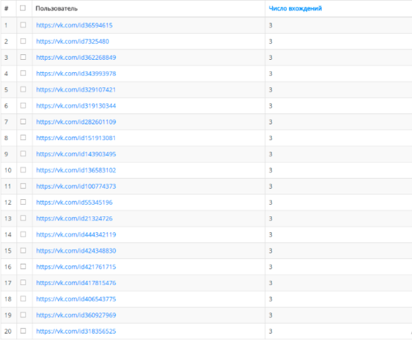The image size is (412, 340).
Task: Tick checkbox in row 14
Action: point(23,234)
